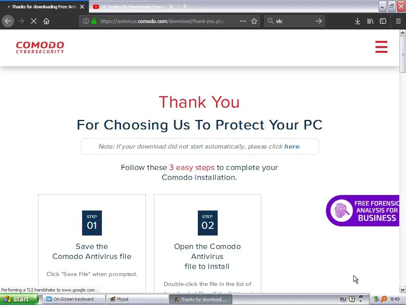
Task: Switch to Mypal taskbar window
Action: pyautogui.click(x=138, y=299)
